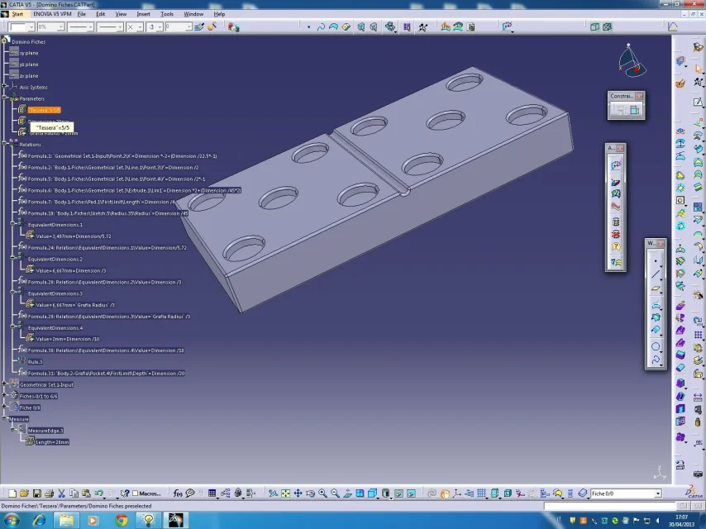
Task: Click the Fit All In icon
Action: 285,493
